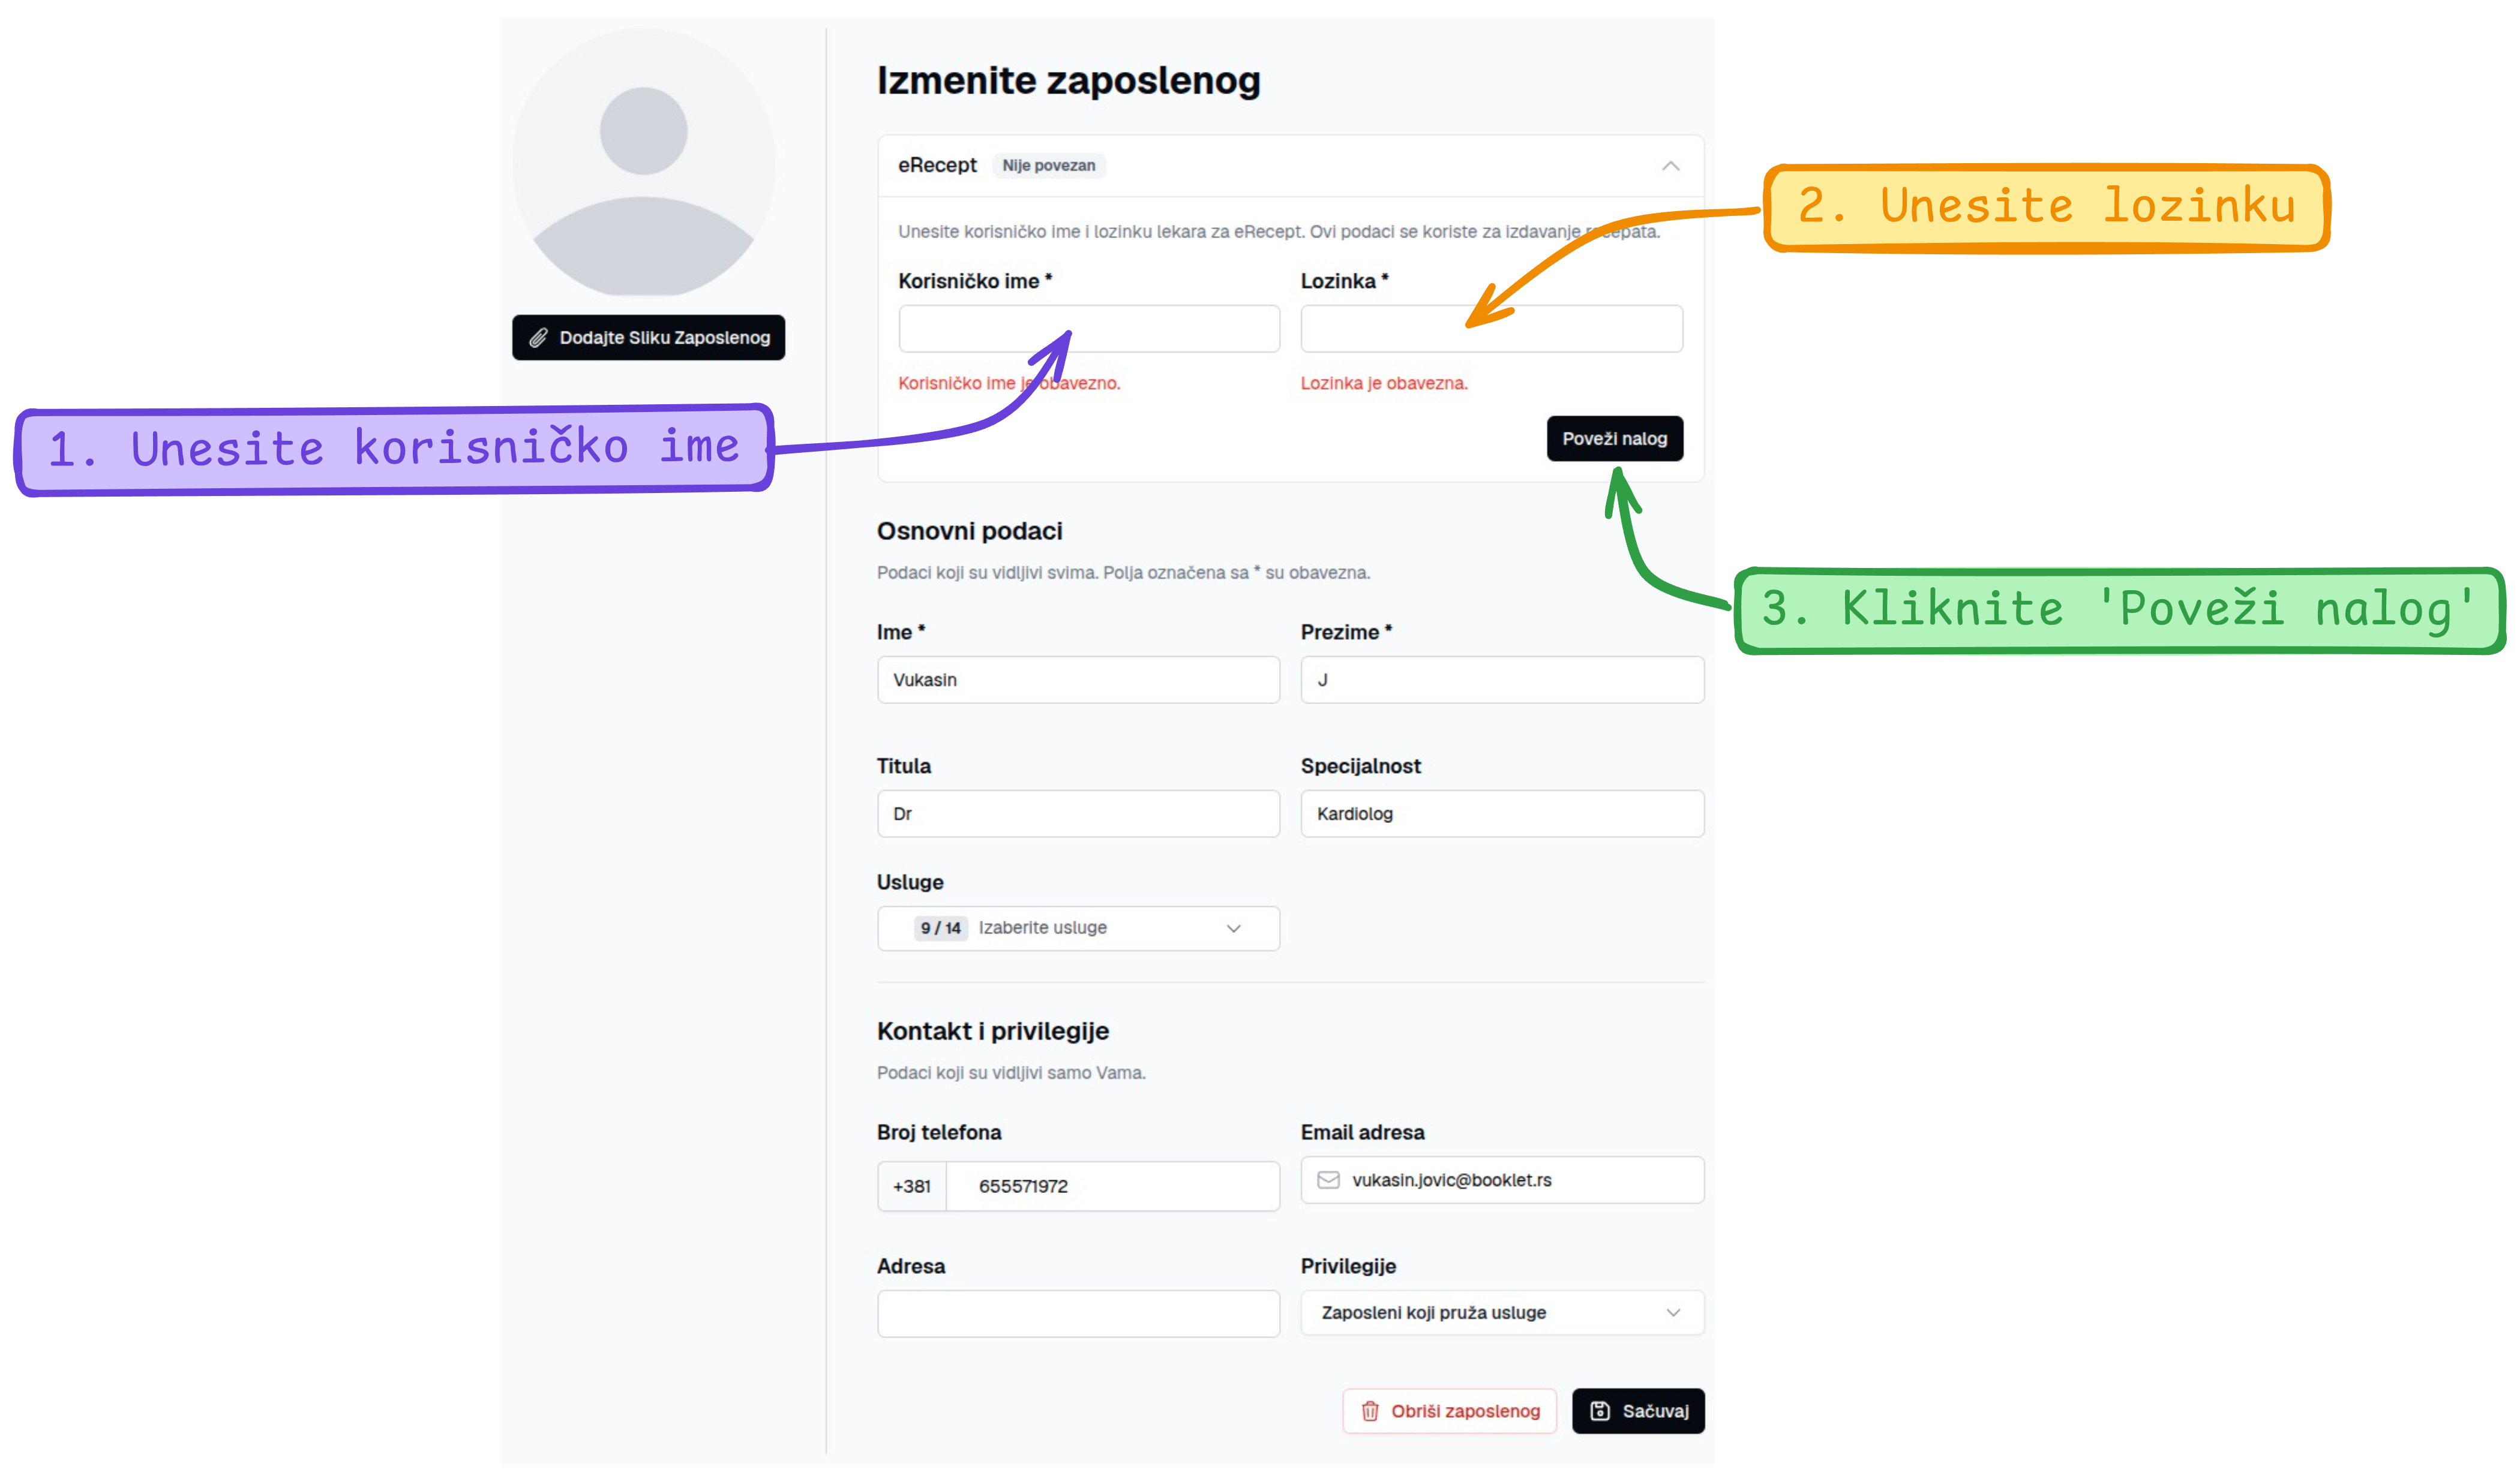2520x1482 pixels.
Task: Open the Izaberite usluge dropdown
Action: click(1078, 927)
